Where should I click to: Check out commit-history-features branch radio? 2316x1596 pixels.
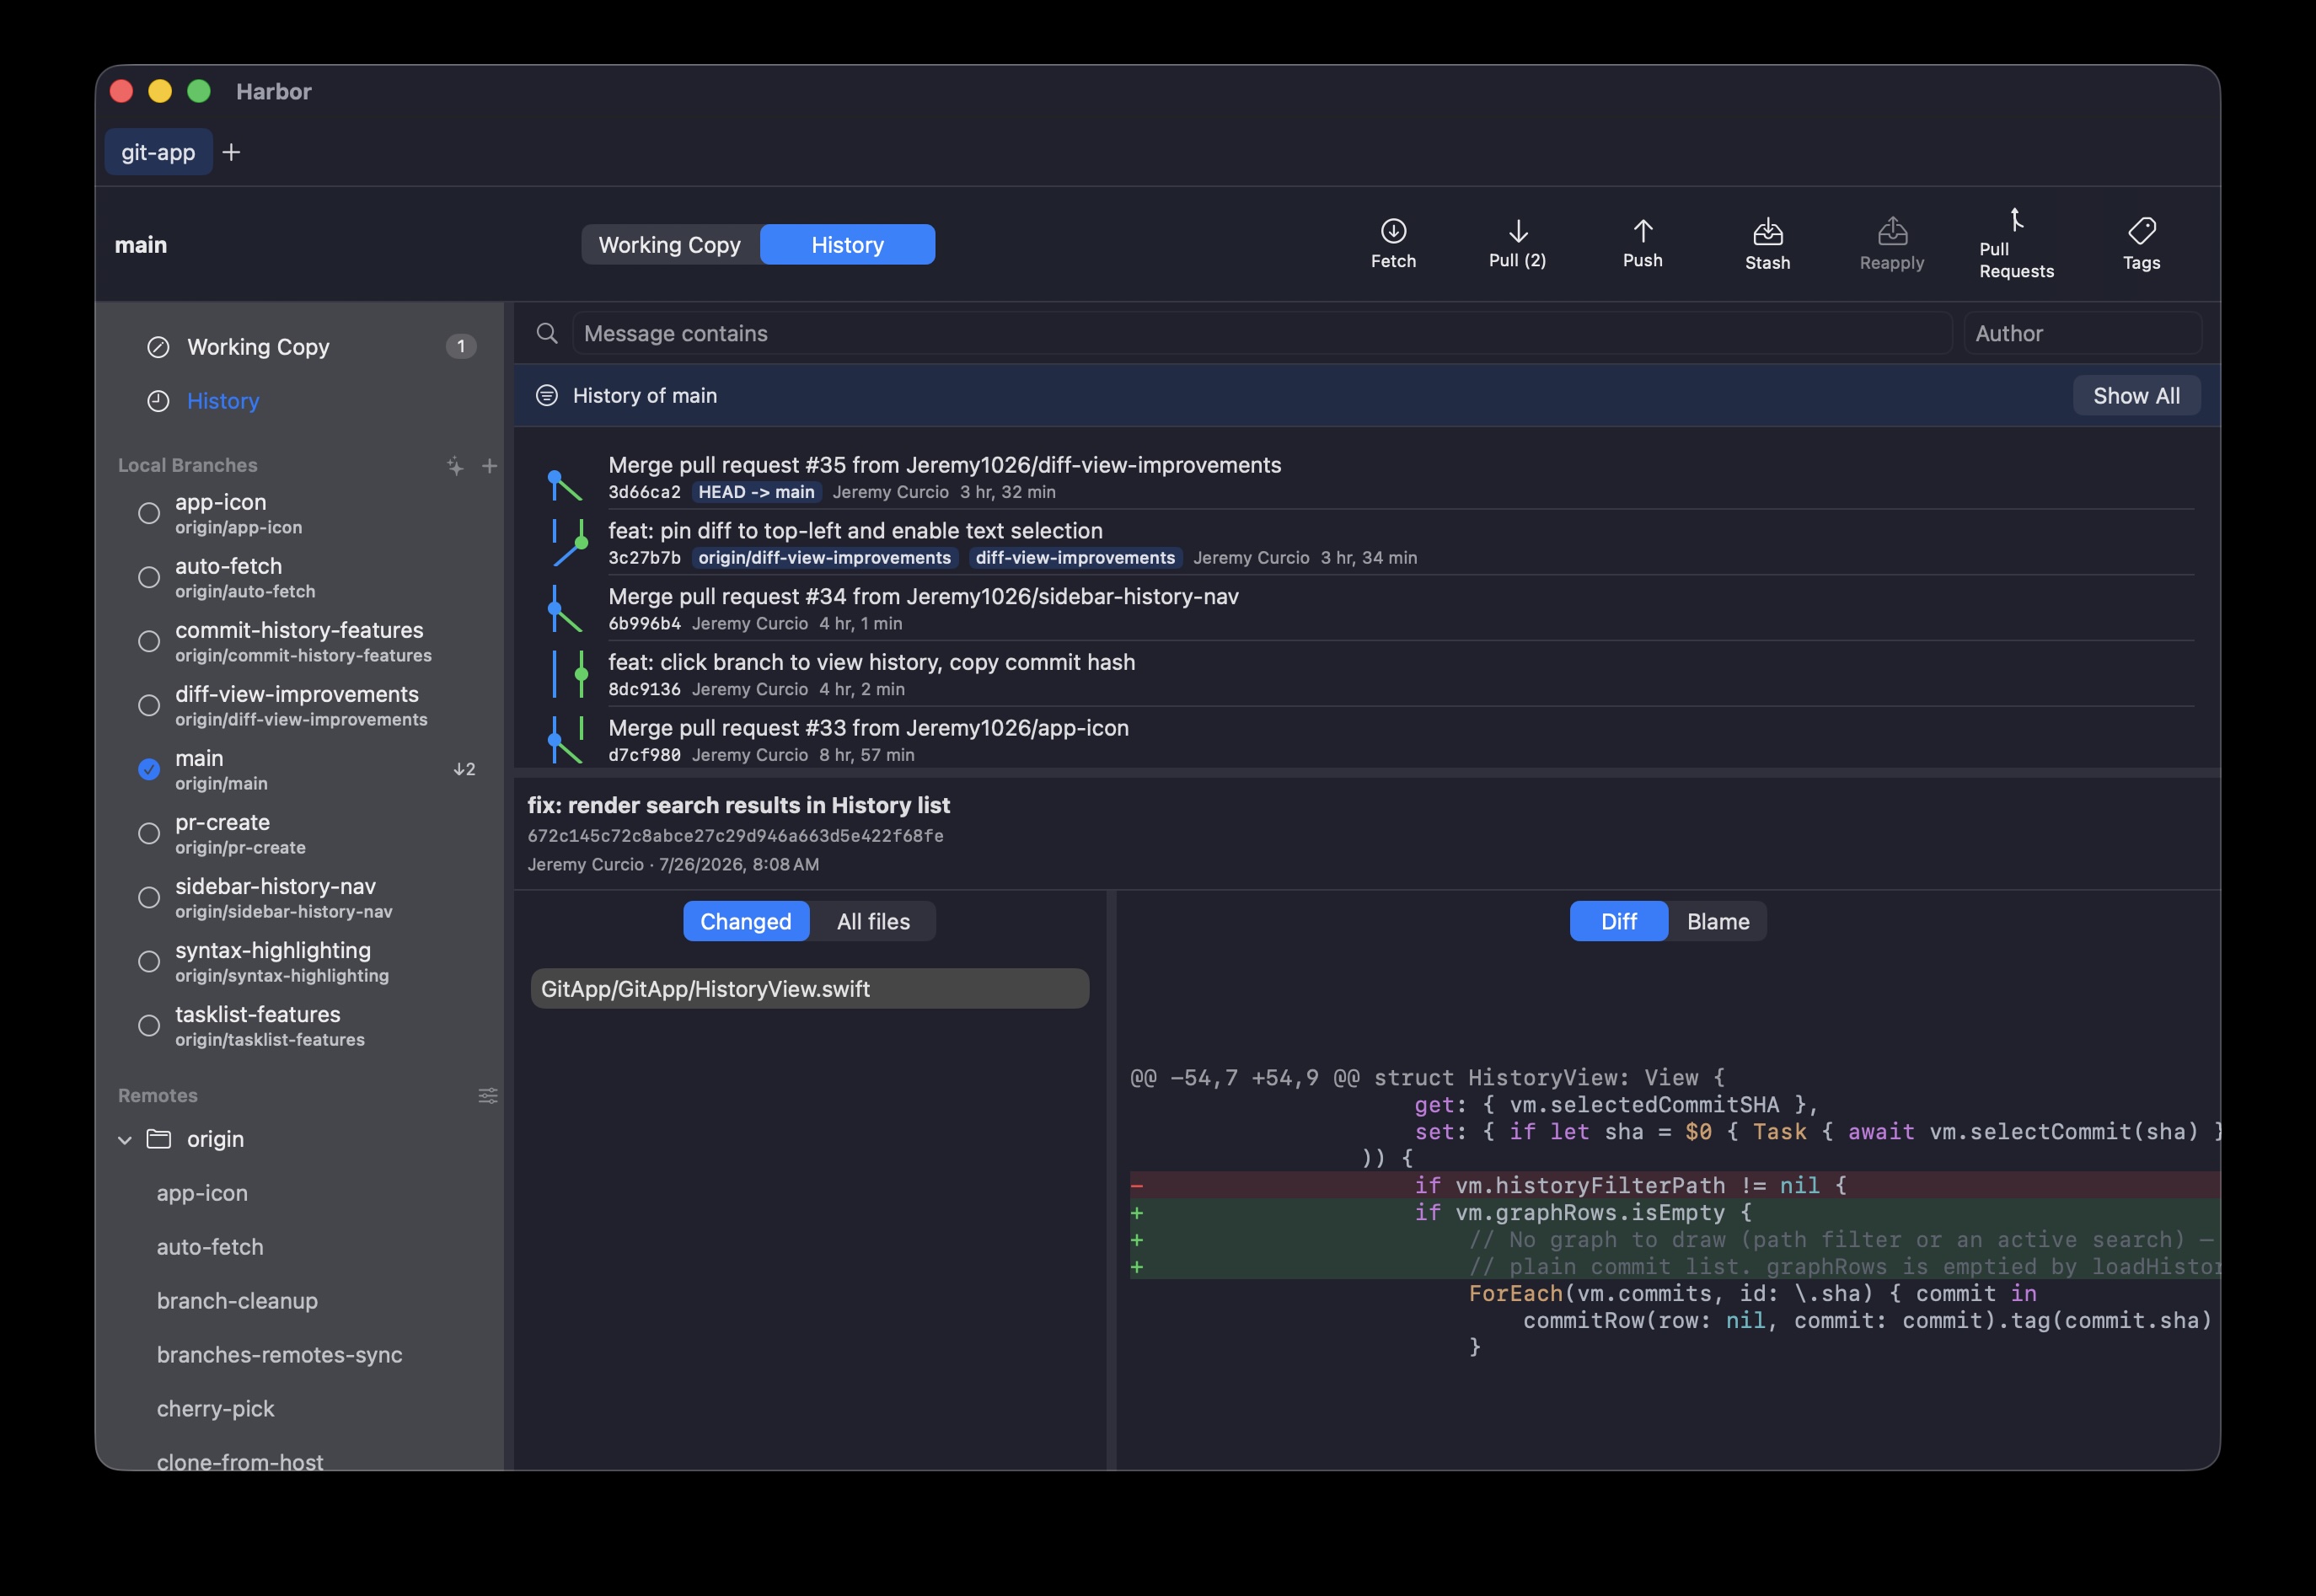pos(149,641)
